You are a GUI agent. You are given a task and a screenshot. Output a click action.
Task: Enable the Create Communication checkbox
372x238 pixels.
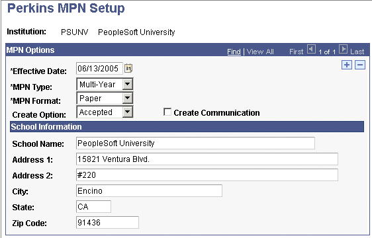[167, 112]
